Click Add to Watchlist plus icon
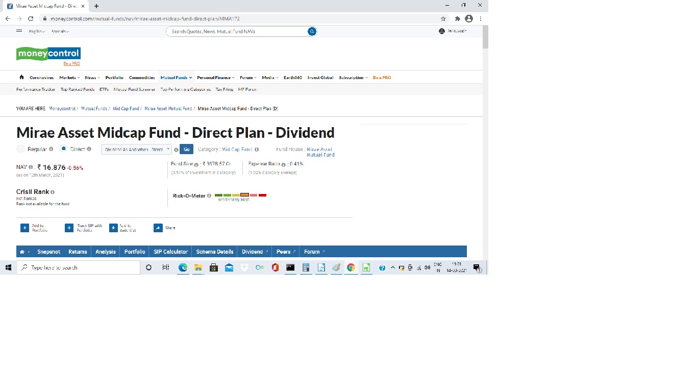The image size is (697, 392). tap(113, 228)
